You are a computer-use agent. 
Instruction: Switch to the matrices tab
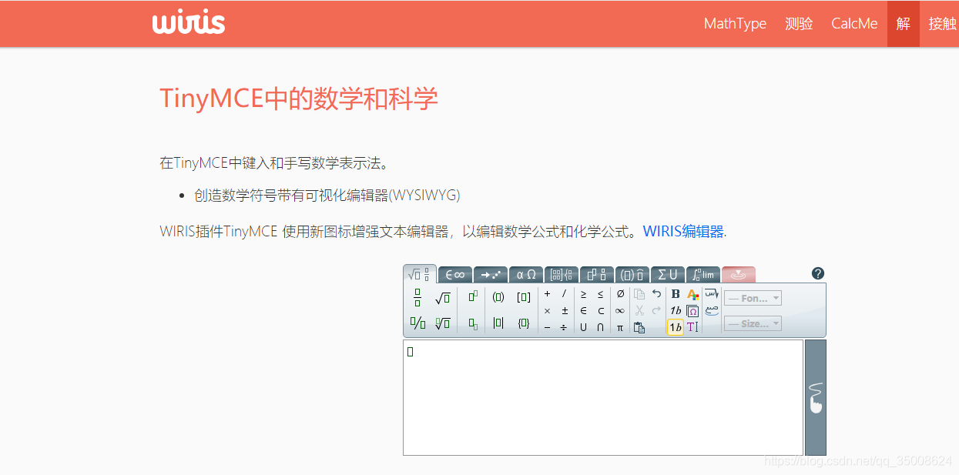[562, 274]
